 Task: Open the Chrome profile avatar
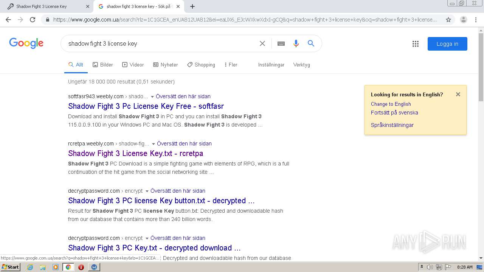tap(463, 20)
